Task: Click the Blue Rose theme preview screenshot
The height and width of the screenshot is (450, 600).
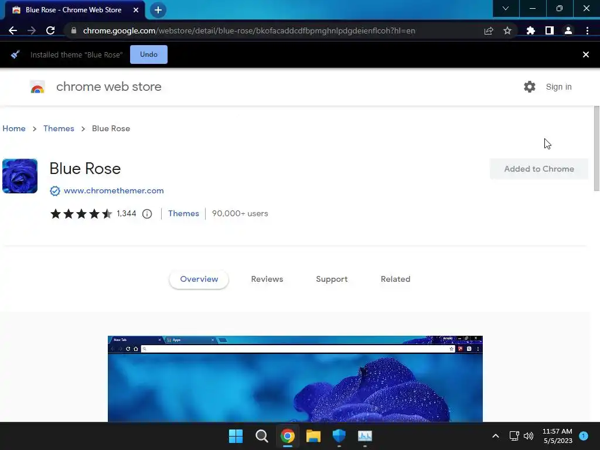Action: 295,379
